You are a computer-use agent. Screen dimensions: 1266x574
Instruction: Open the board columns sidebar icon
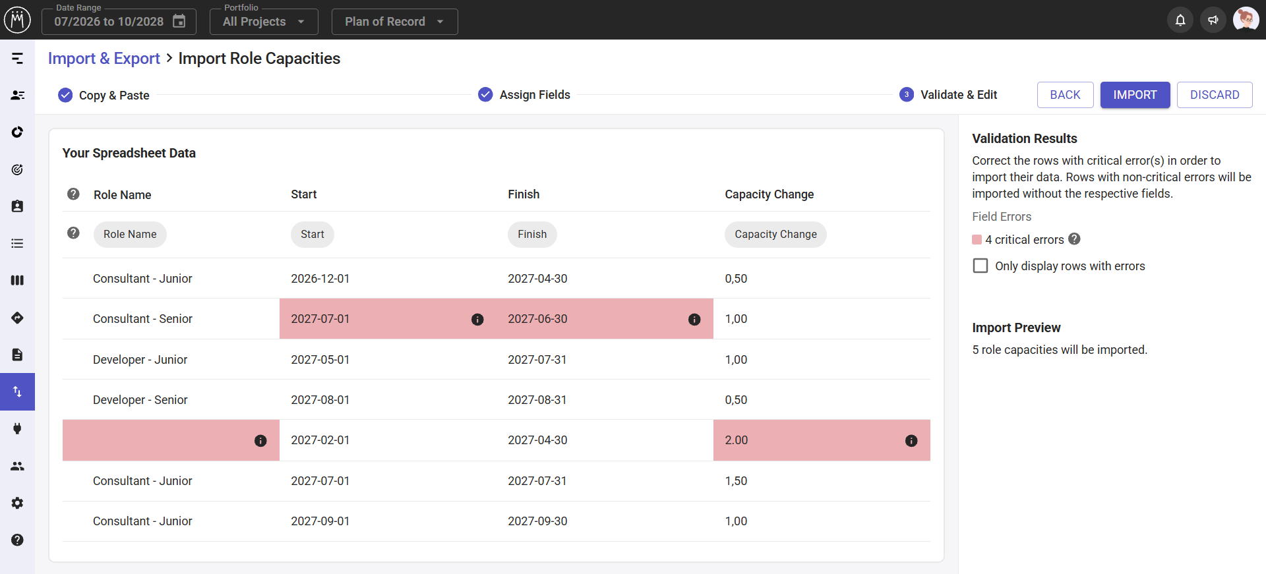point(18,280)
